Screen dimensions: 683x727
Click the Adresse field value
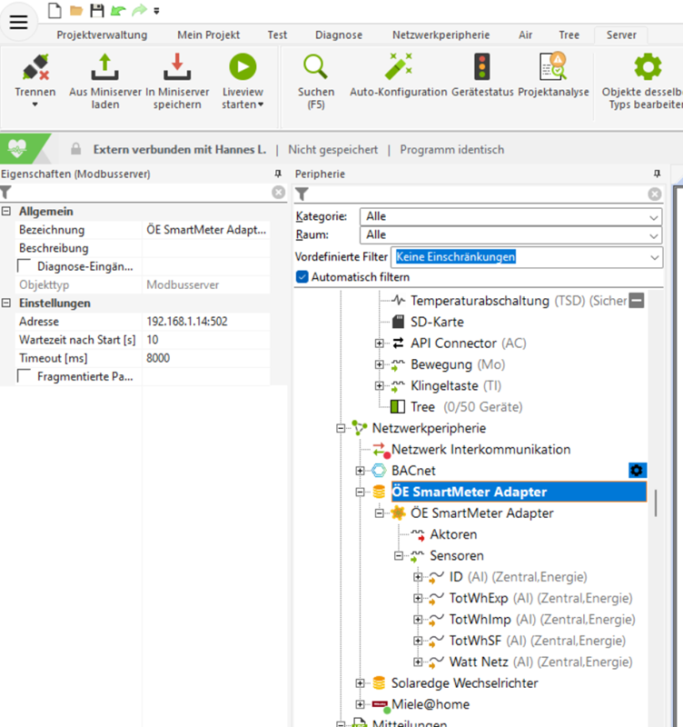point(207,322)
